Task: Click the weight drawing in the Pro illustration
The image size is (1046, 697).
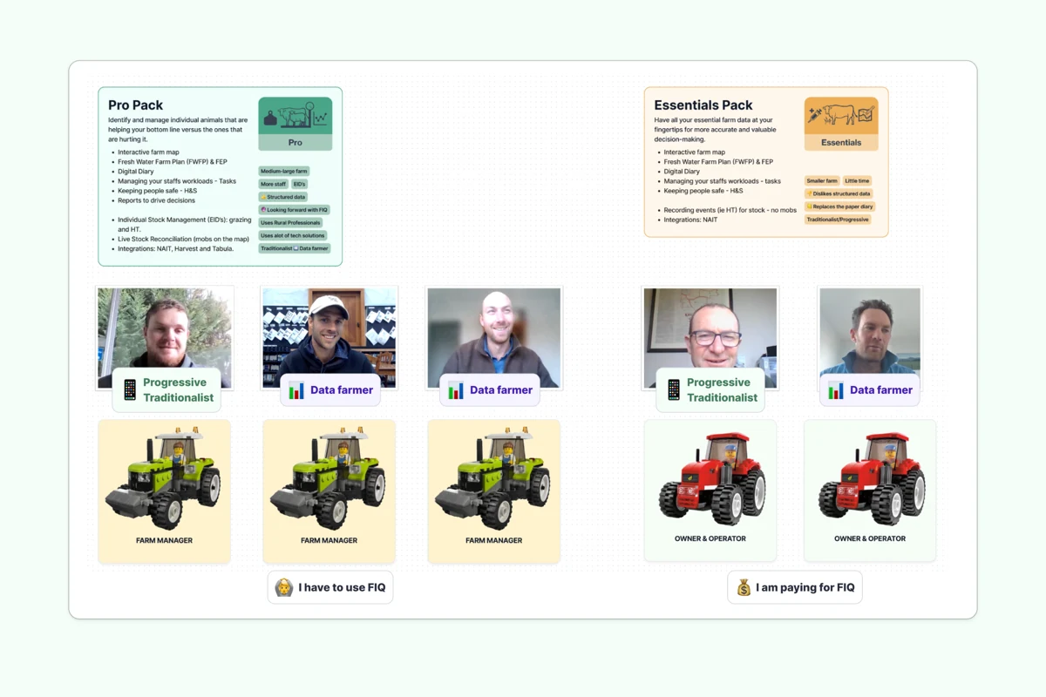Action: [271, 119]
